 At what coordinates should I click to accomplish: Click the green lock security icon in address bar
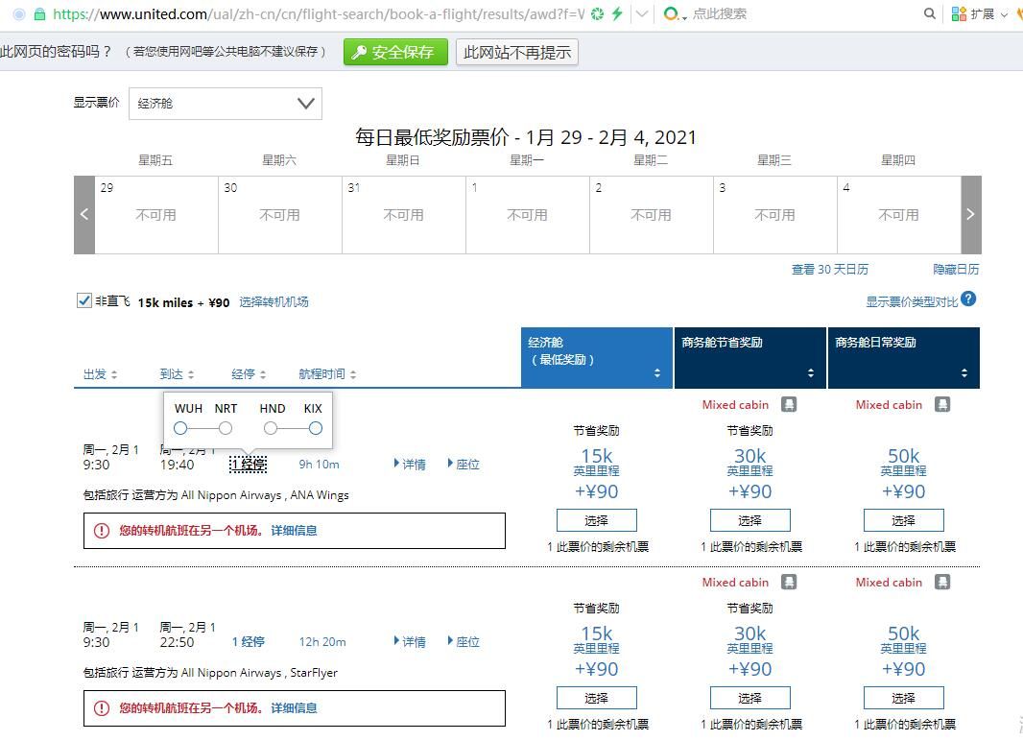(x=39, y=14)
